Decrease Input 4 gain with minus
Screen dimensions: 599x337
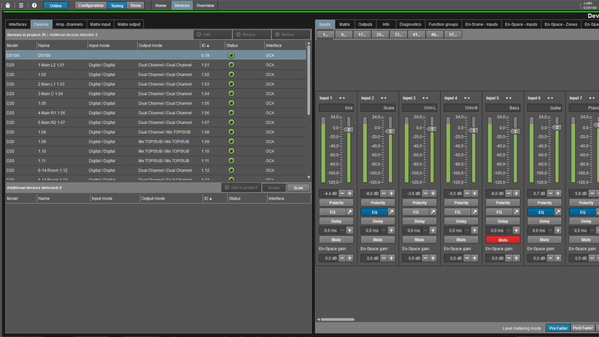click(467, 194)
